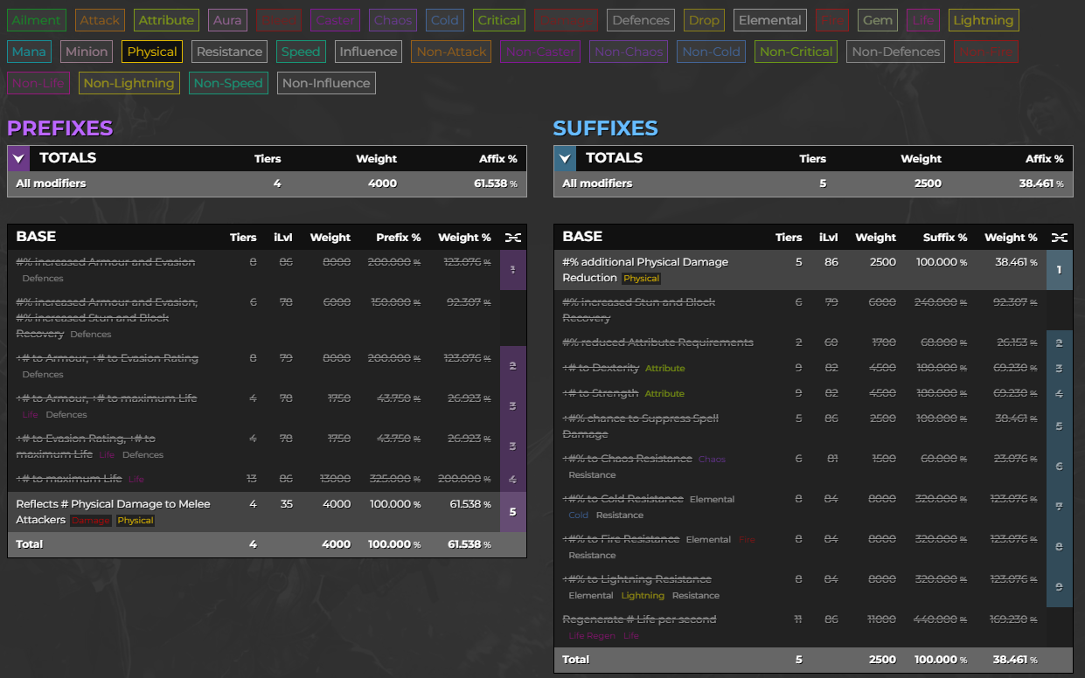Toggle the Non-Life filter

click(x=38, y=83)
